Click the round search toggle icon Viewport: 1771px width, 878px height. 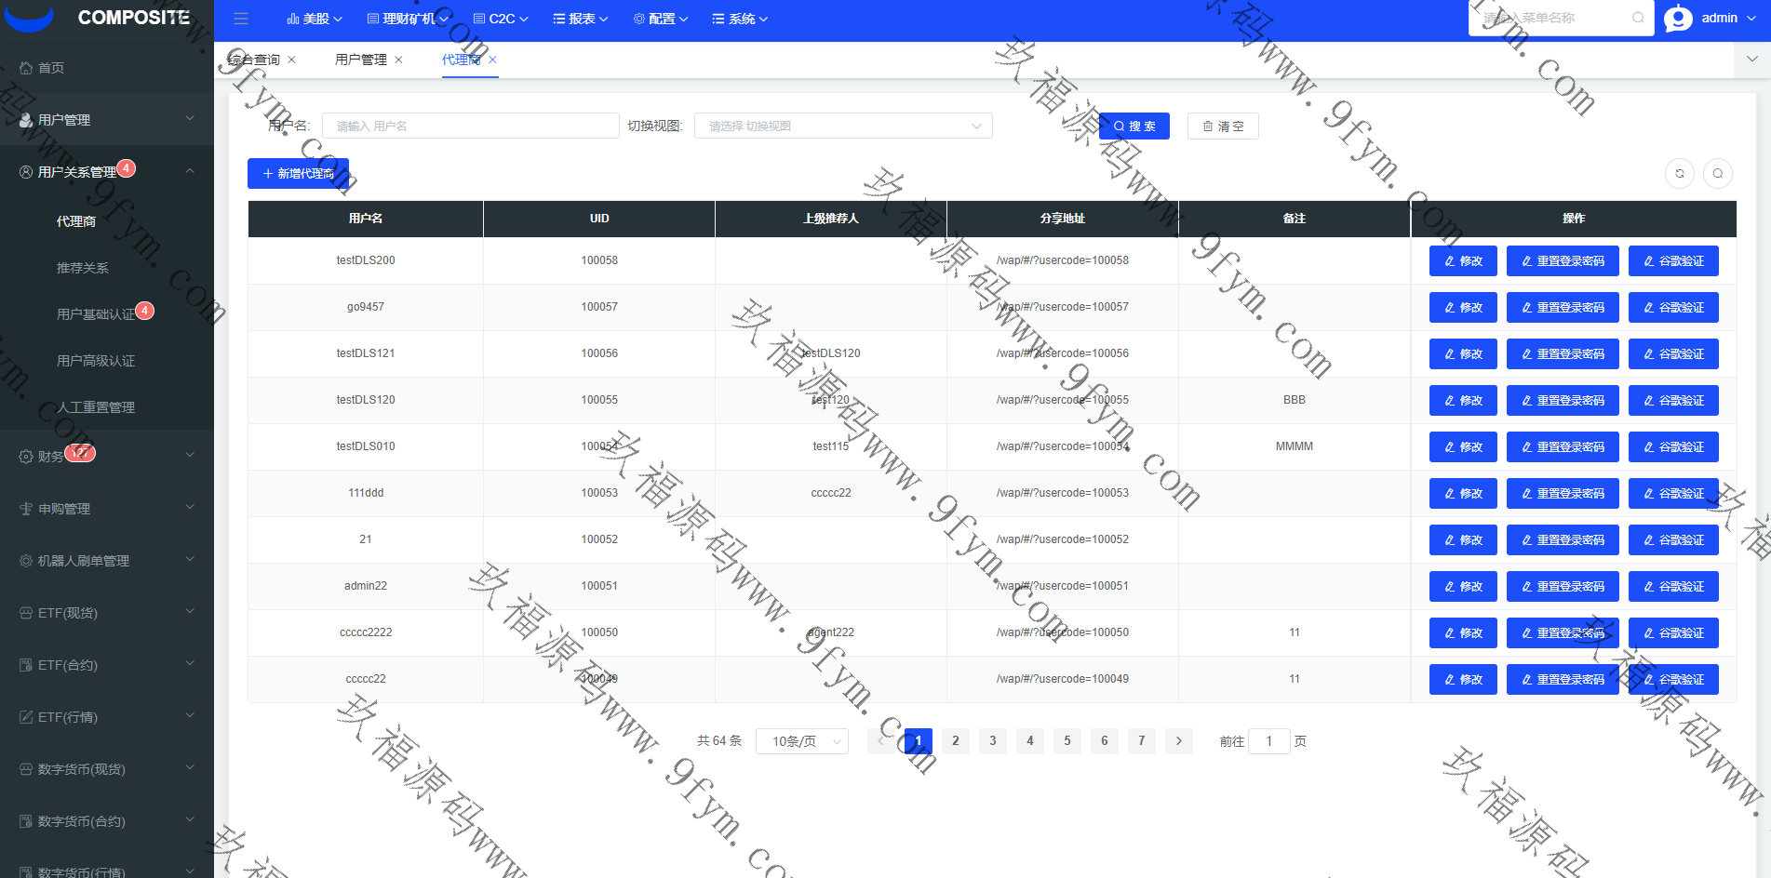tap(1717, 174)
